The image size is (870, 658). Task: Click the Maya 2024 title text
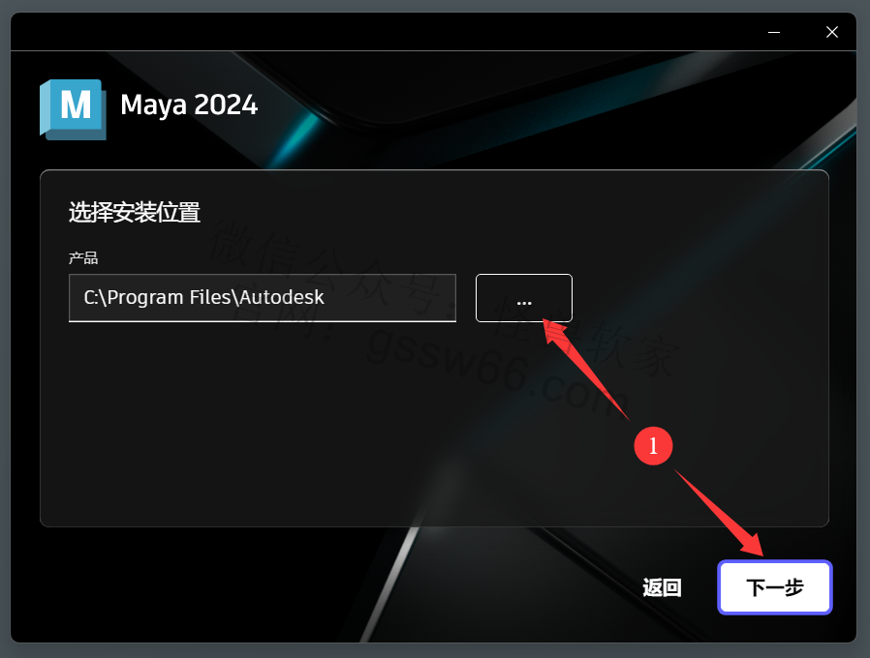189,105
